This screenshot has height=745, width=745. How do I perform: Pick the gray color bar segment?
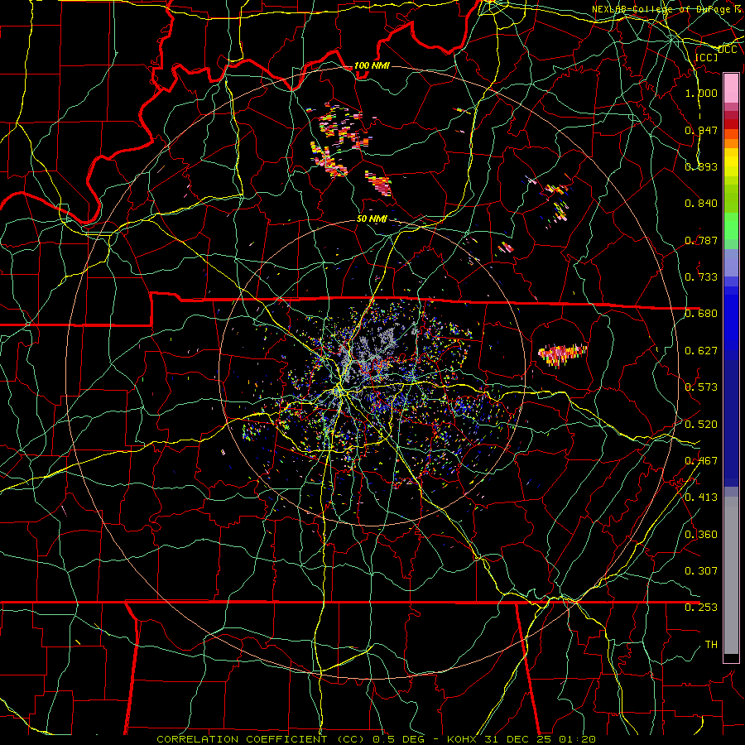731,575
